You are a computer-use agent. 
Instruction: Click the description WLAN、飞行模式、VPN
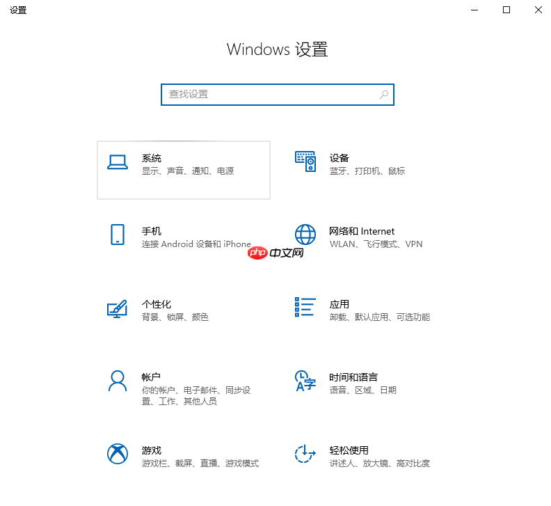376,244
